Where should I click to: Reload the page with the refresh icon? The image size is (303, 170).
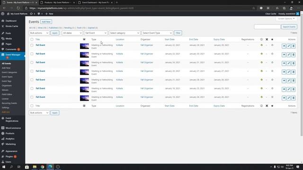click(18, 8)
